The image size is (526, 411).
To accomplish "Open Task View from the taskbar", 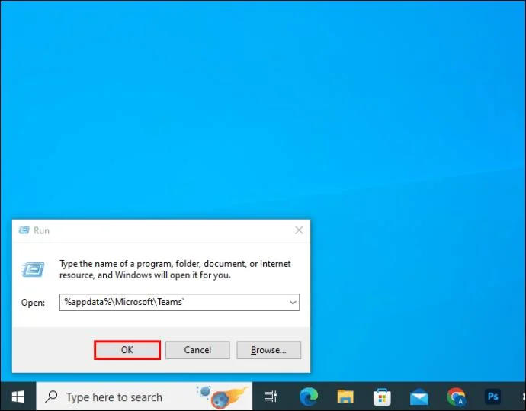I will [x=270, y=397].
